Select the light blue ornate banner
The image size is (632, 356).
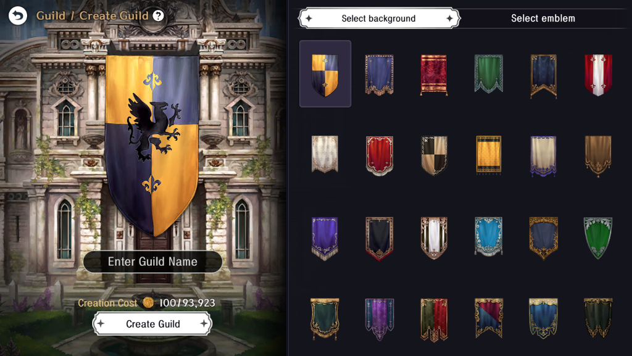click(489, 236)
